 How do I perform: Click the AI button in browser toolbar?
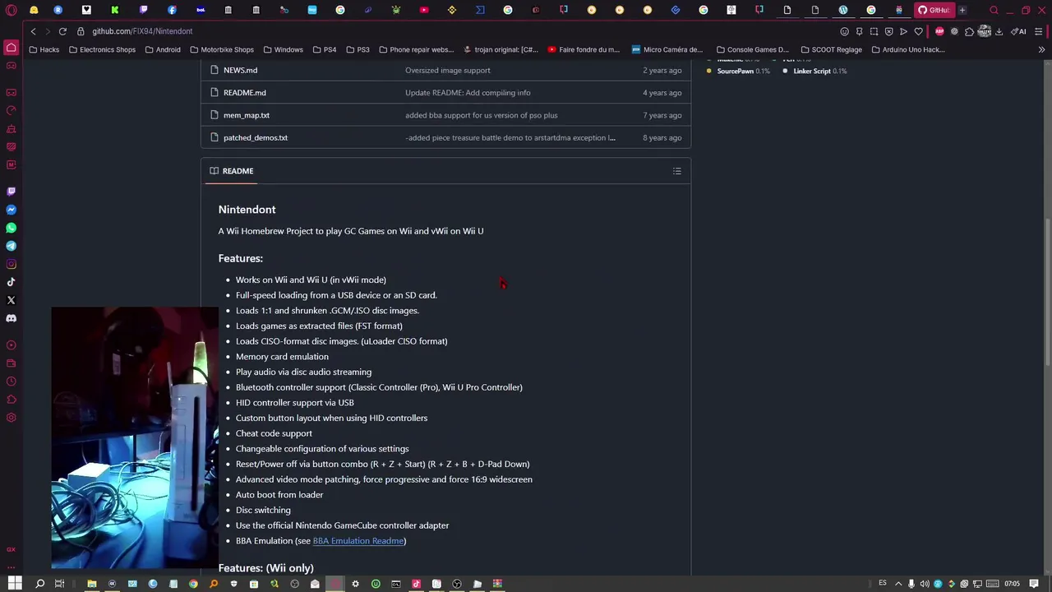coord(1020,31)
